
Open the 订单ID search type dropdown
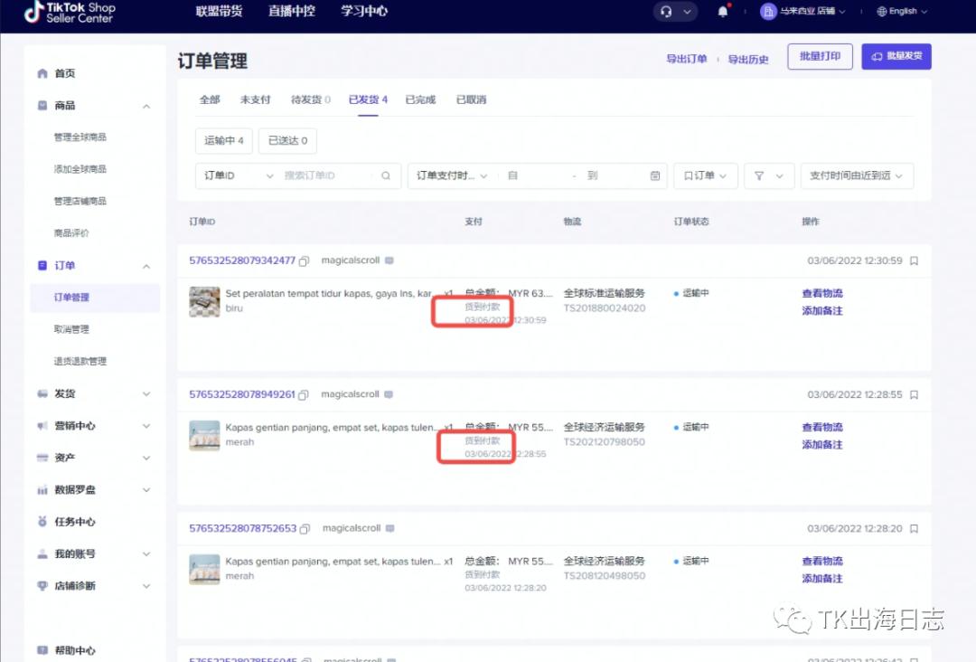point(239,175)
